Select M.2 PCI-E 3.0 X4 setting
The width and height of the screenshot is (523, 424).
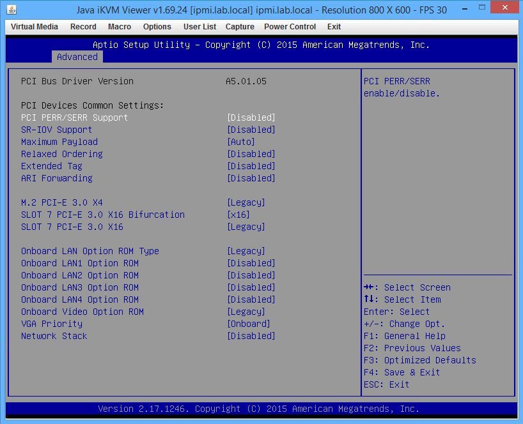coord(62,202)
